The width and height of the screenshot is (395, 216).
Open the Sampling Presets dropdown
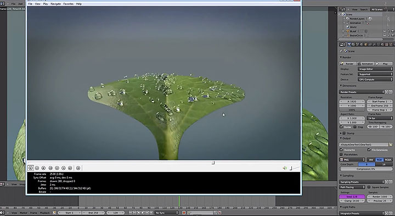(x=362, y=182)
